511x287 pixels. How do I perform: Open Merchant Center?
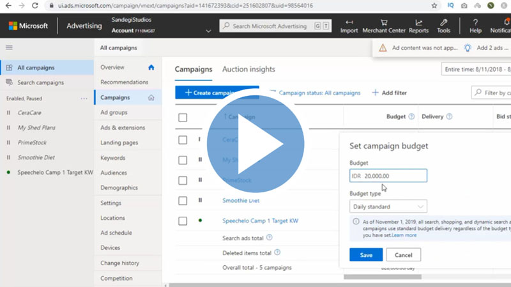384,26
